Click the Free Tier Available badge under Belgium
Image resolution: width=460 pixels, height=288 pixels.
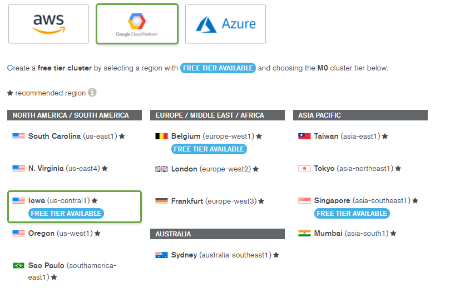(x=209, y=149)
